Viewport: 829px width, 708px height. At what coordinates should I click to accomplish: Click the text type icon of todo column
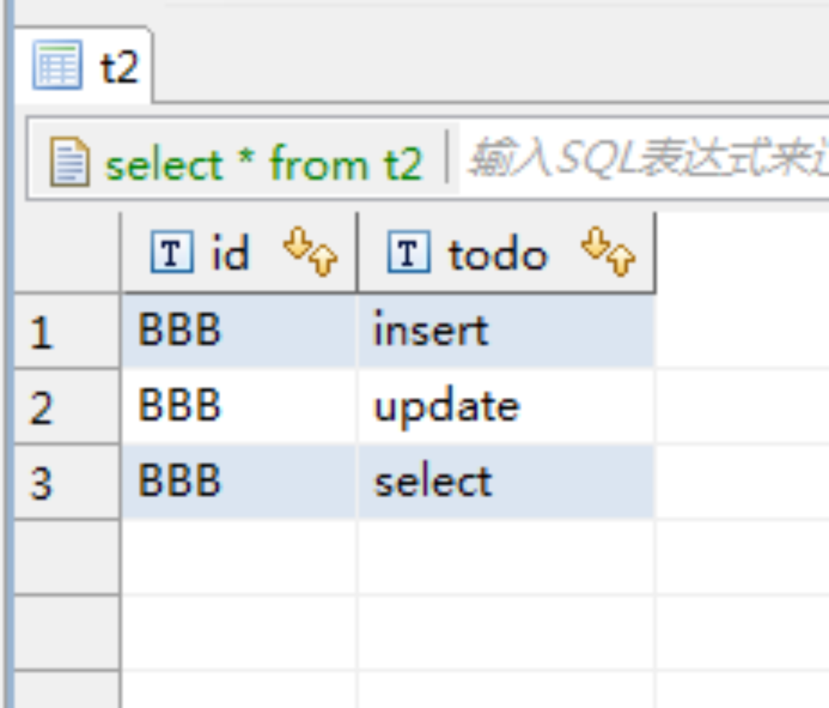pyautogui.click(x=409, y=252)
